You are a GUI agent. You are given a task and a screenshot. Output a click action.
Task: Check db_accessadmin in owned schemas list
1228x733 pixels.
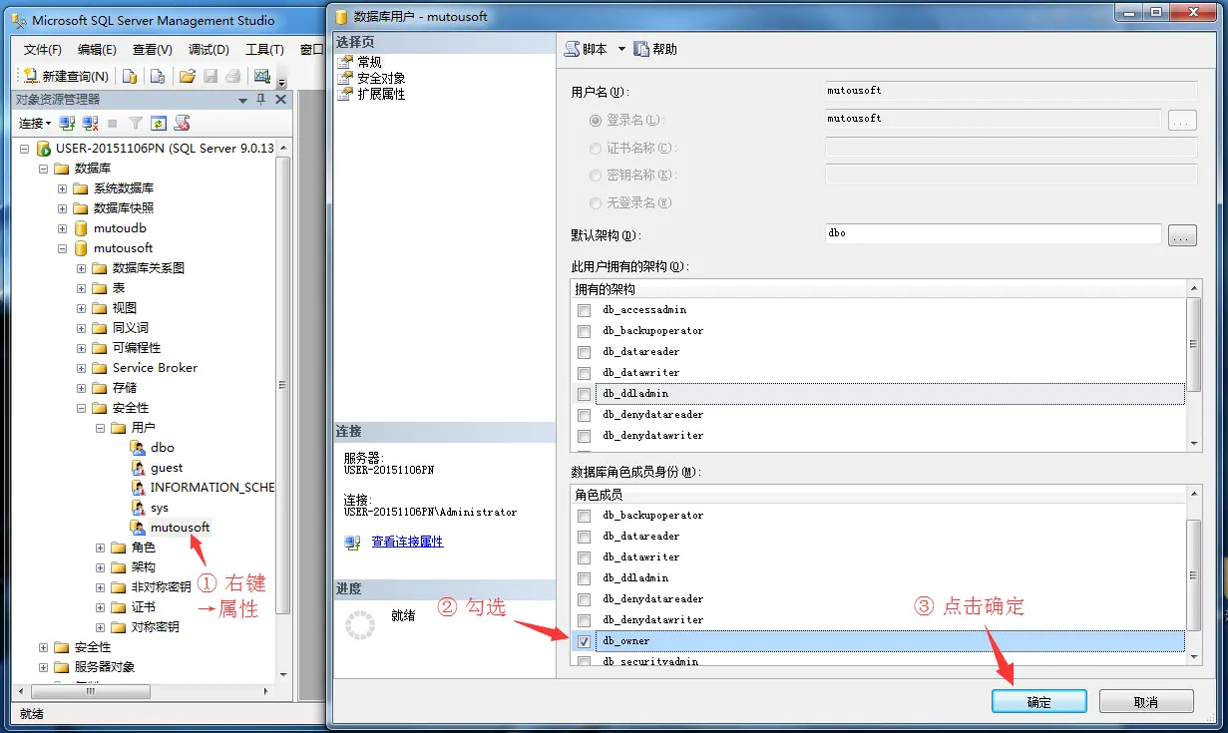(x=584, y=310)
